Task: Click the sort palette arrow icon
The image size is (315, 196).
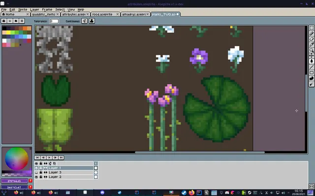Action: 10,21
